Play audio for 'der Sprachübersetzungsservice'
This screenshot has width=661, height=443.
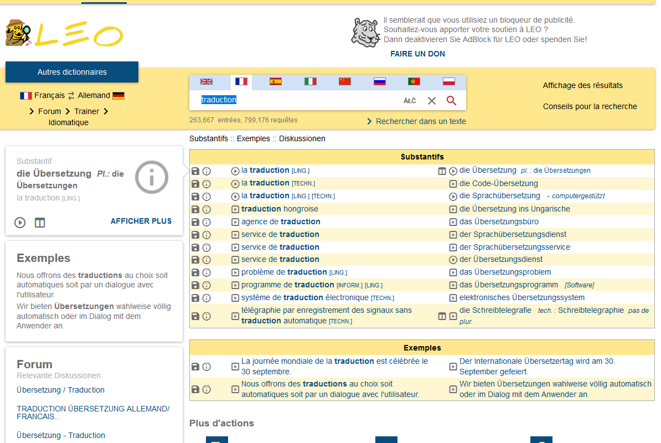(x=453, y=248)
